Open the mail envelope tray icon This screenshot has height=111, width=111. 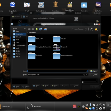(x=87, y=105)
